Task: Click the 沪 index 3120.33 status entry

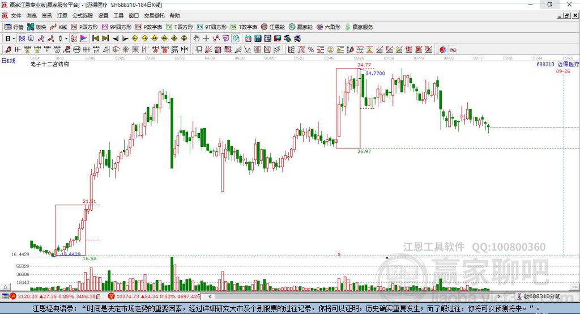Action: coord(55,296)
